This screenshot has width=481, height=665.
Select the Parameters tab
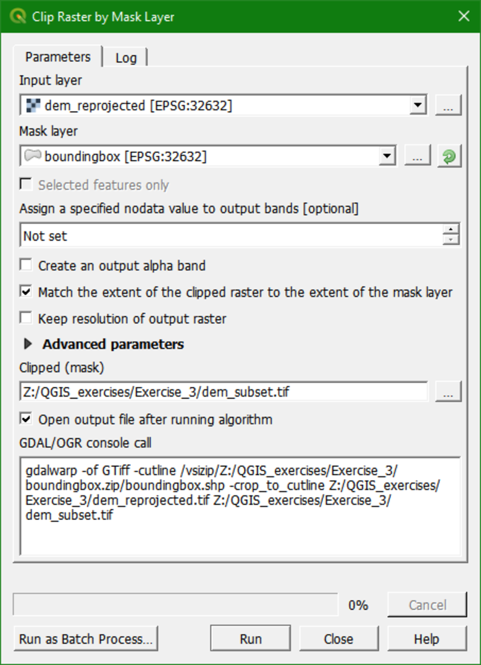tap(57, 56)
